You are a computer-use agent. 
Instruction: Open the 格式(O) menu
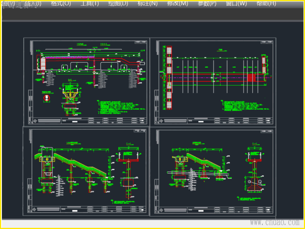click(x=61, y=3)
